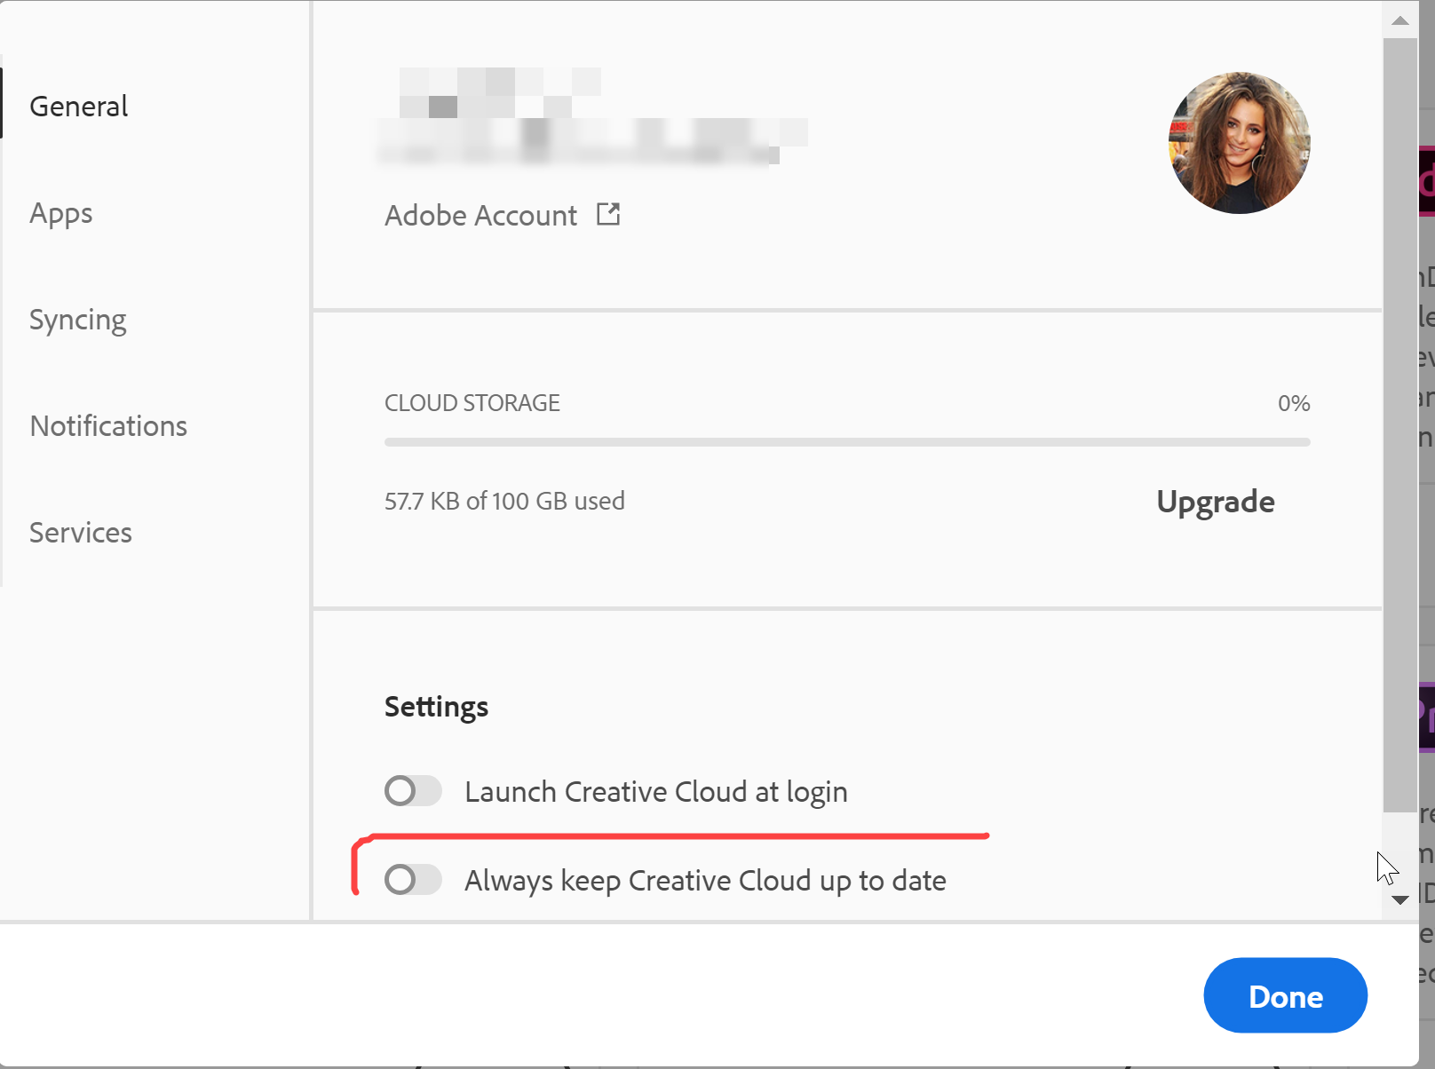1435x1069 pixels.
Task: Open the Upgrade storage link
Action: tap(1216, 501)
